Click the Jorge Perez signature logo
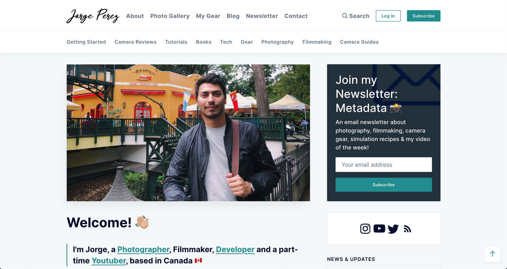The image size is (507, 269). [93, 16]
